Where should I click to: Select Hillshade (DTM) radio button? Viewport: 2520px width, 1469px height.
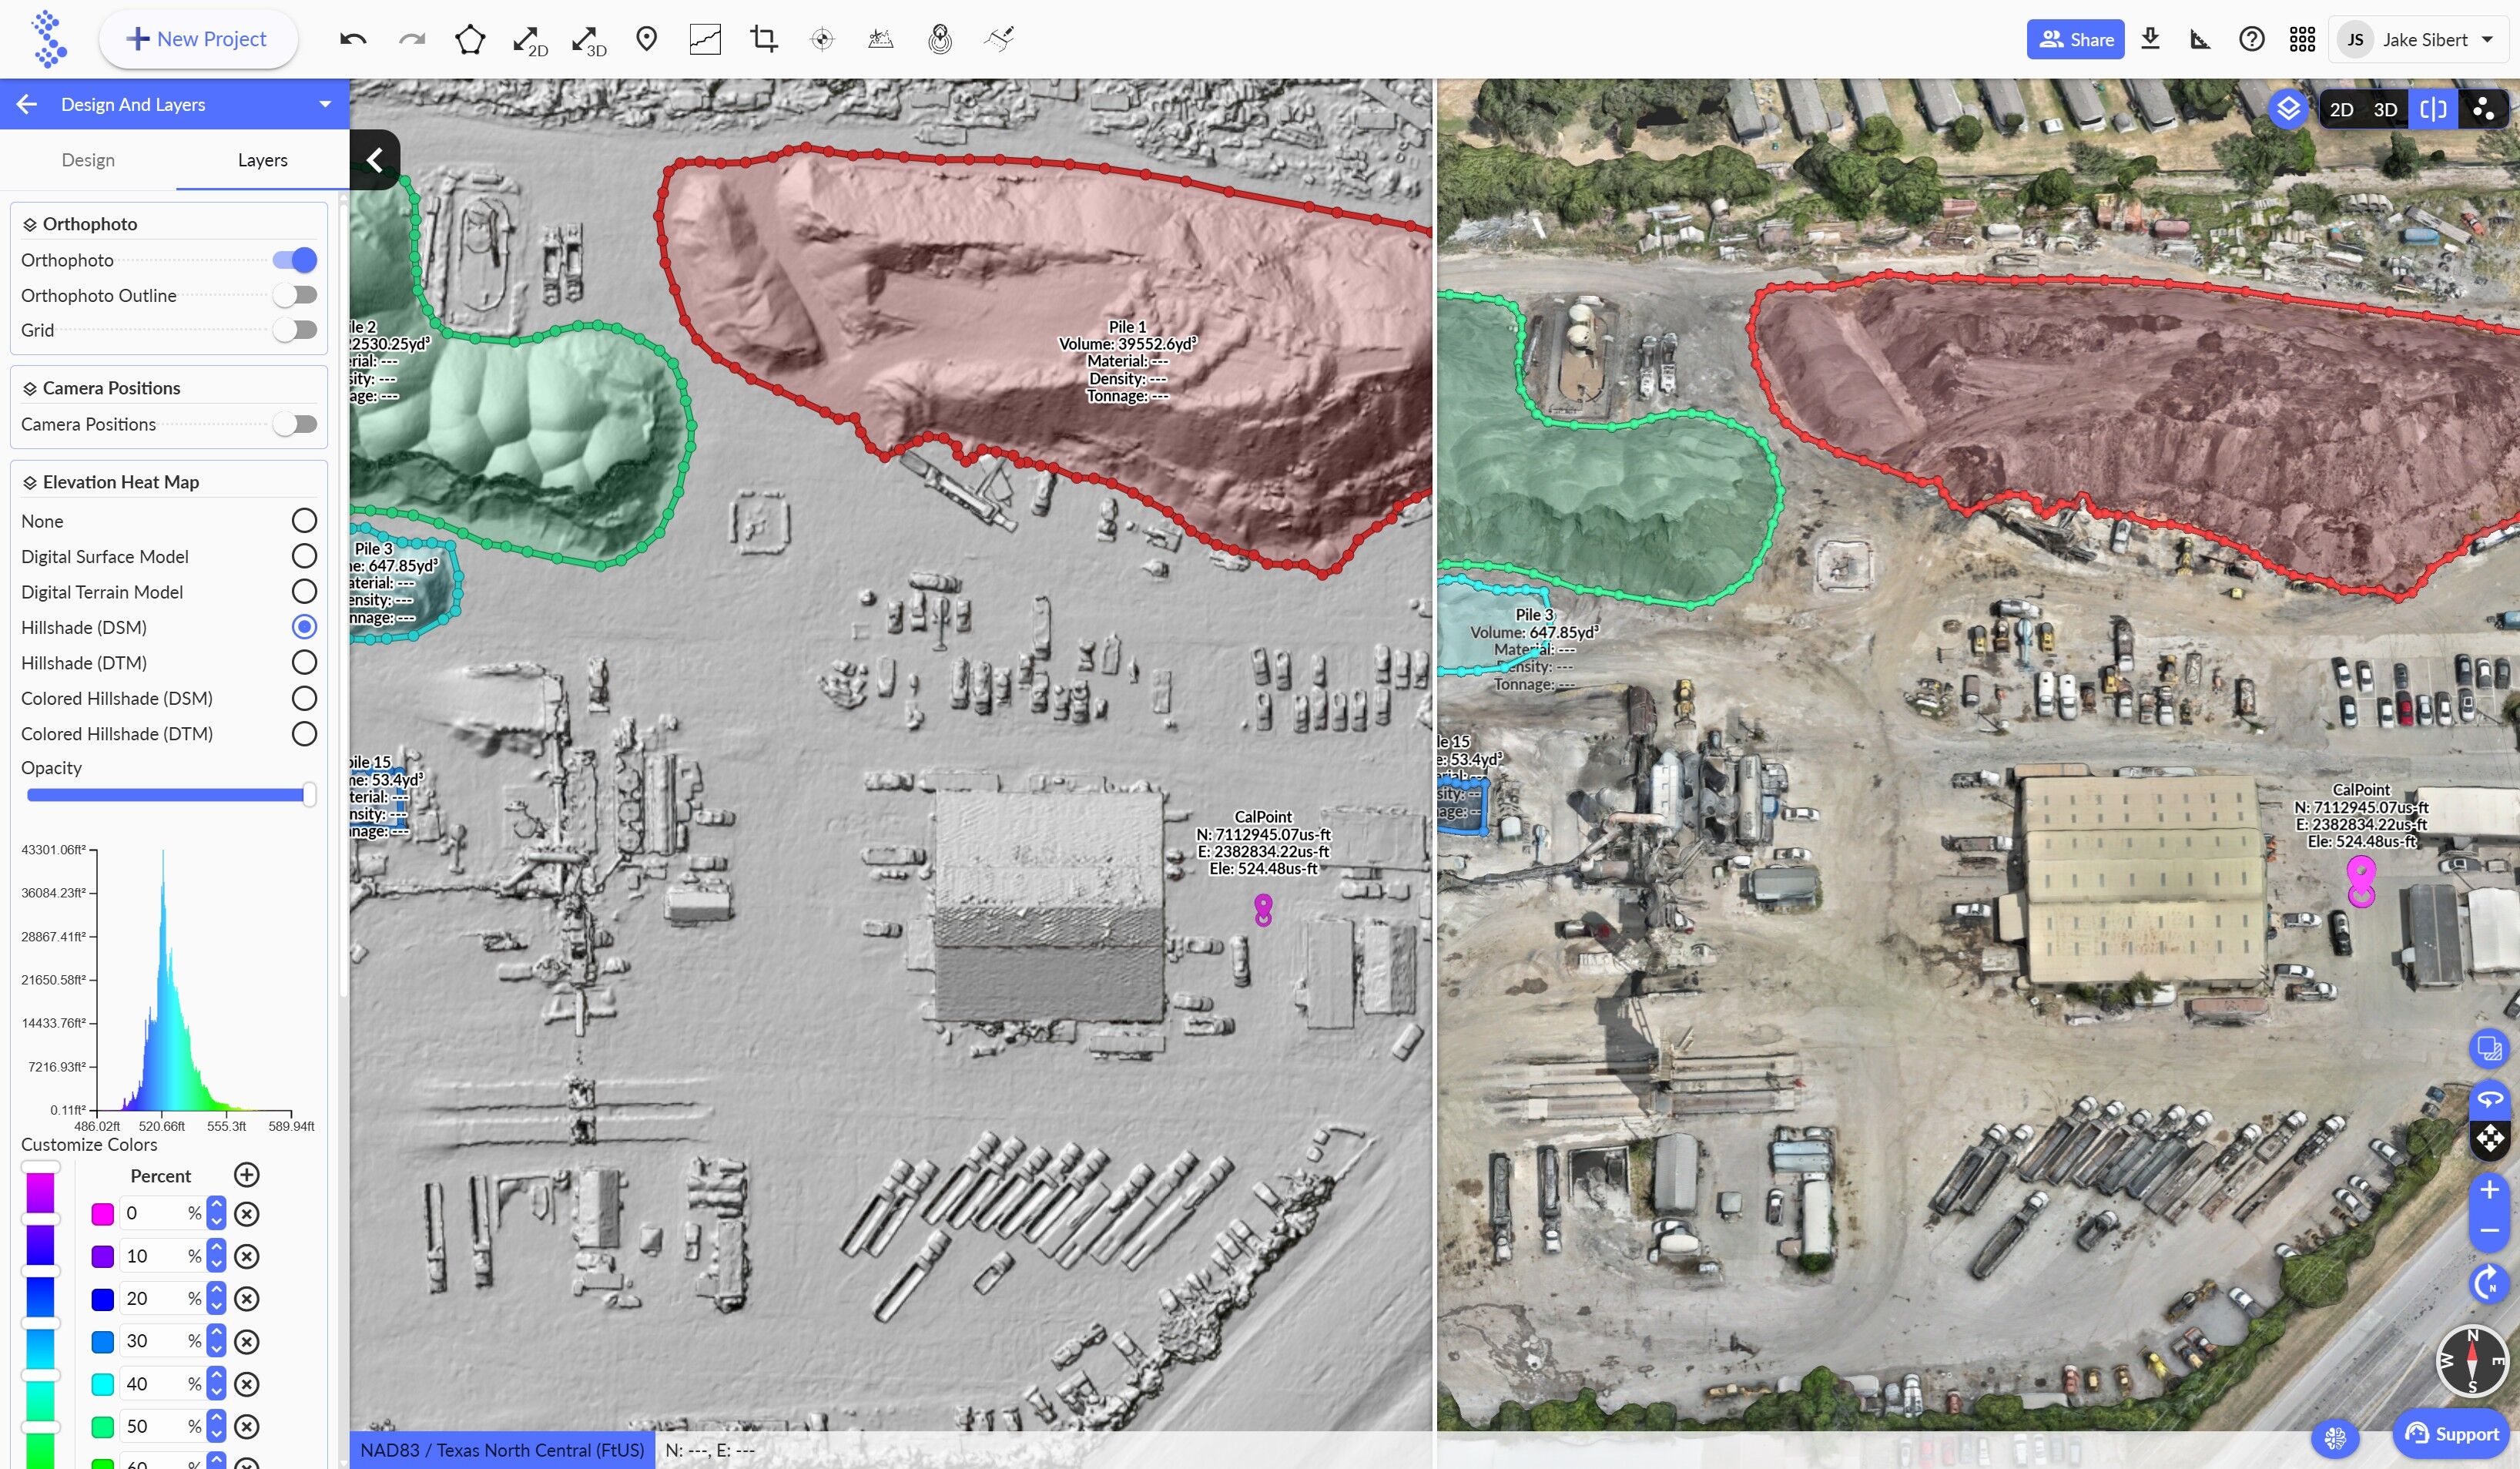coord(304,663)
